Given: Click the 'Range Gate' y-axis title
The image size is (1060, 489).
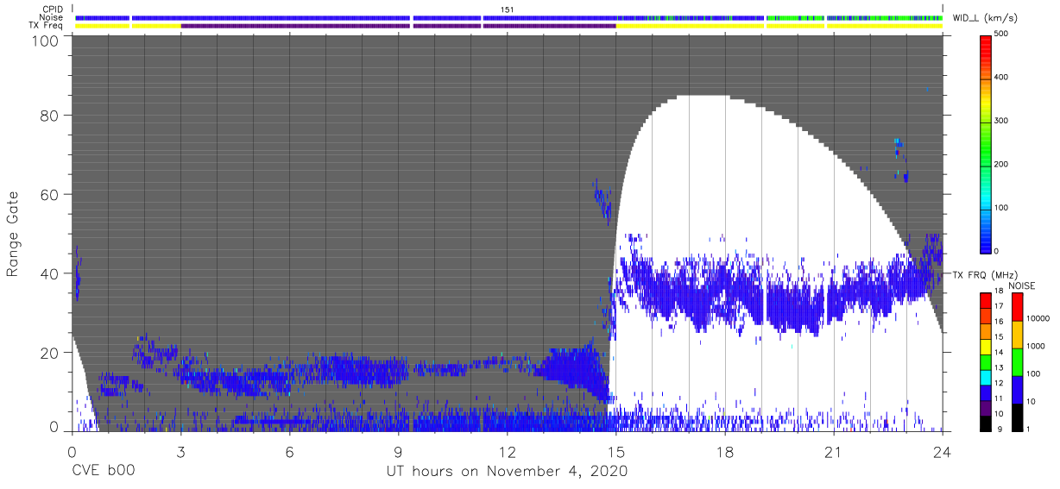Looking at the screenshot, I should coord(13,235).
